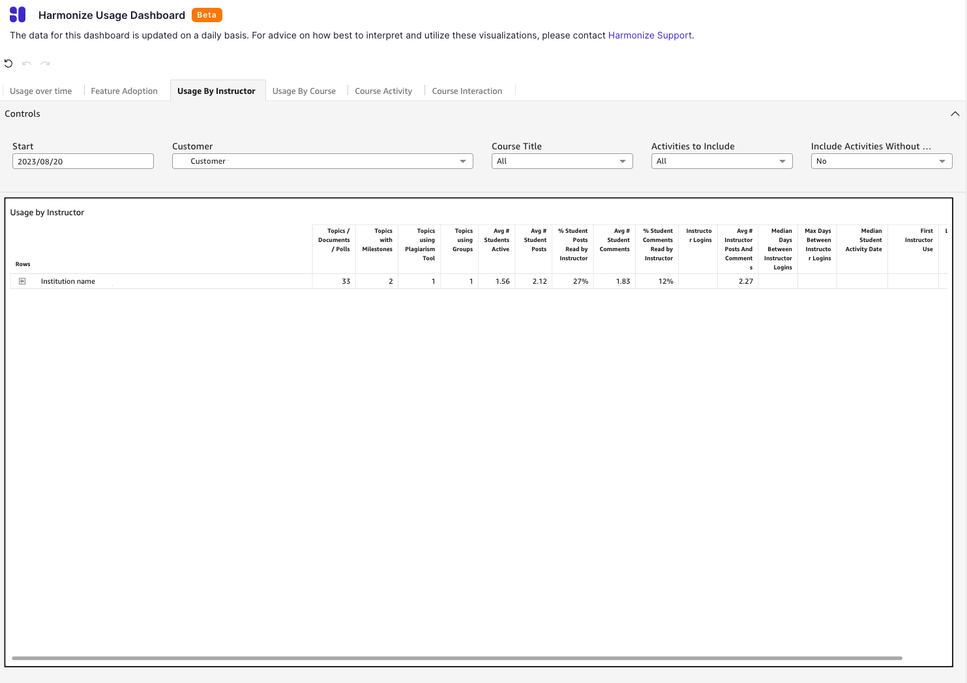Collapse the Controls panel chevron
Viewport: 967px width, 683px height.
click(955, 114)
